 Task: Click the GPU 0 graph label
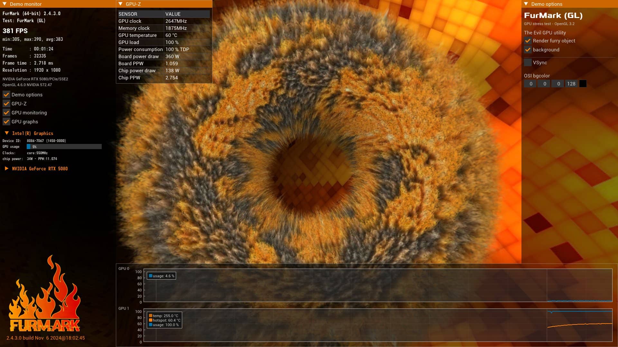click(x=124, y=269)
